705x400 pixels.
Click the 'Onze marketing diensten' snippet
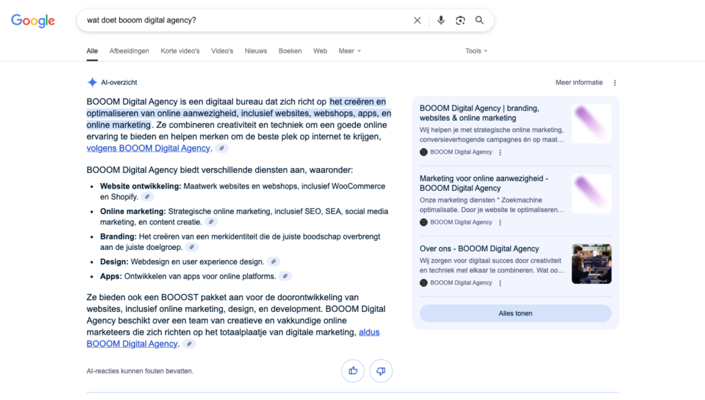point(492,205)
